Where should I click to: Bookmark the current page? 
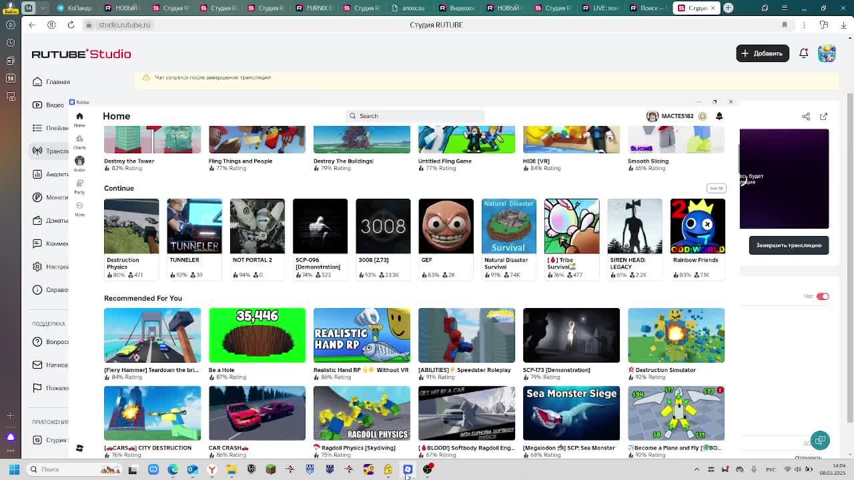785,25
